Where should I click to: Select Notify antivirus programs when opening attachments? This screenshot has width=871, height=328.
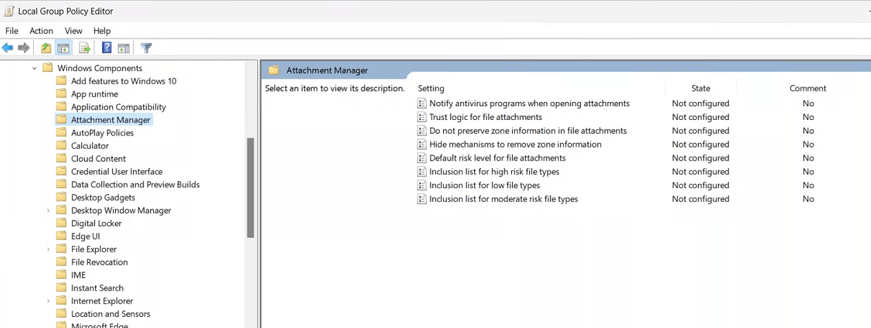point(529,103)
